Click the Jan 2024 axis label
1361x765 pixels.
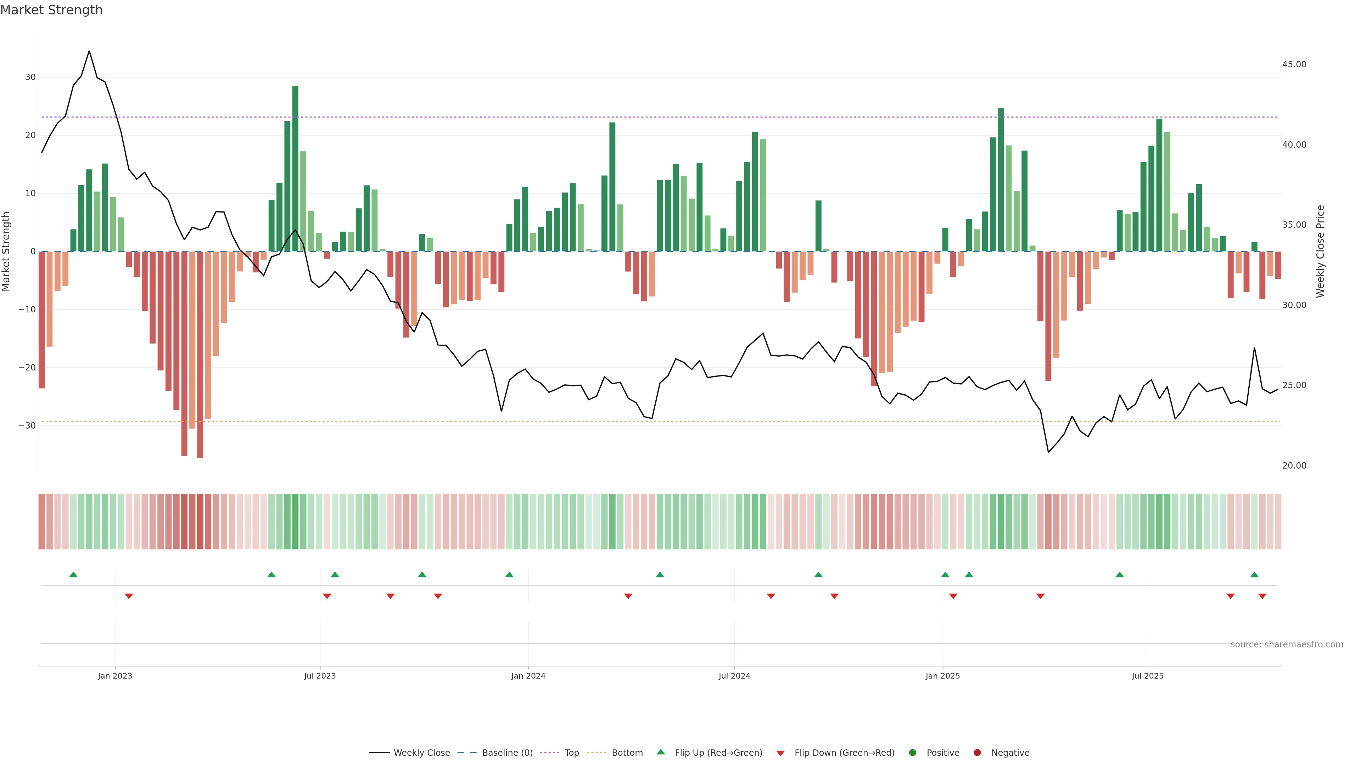click(x=528, y=676)
